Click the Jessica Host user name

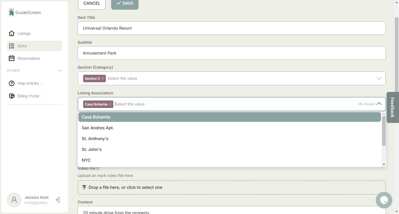coord(36,197)
